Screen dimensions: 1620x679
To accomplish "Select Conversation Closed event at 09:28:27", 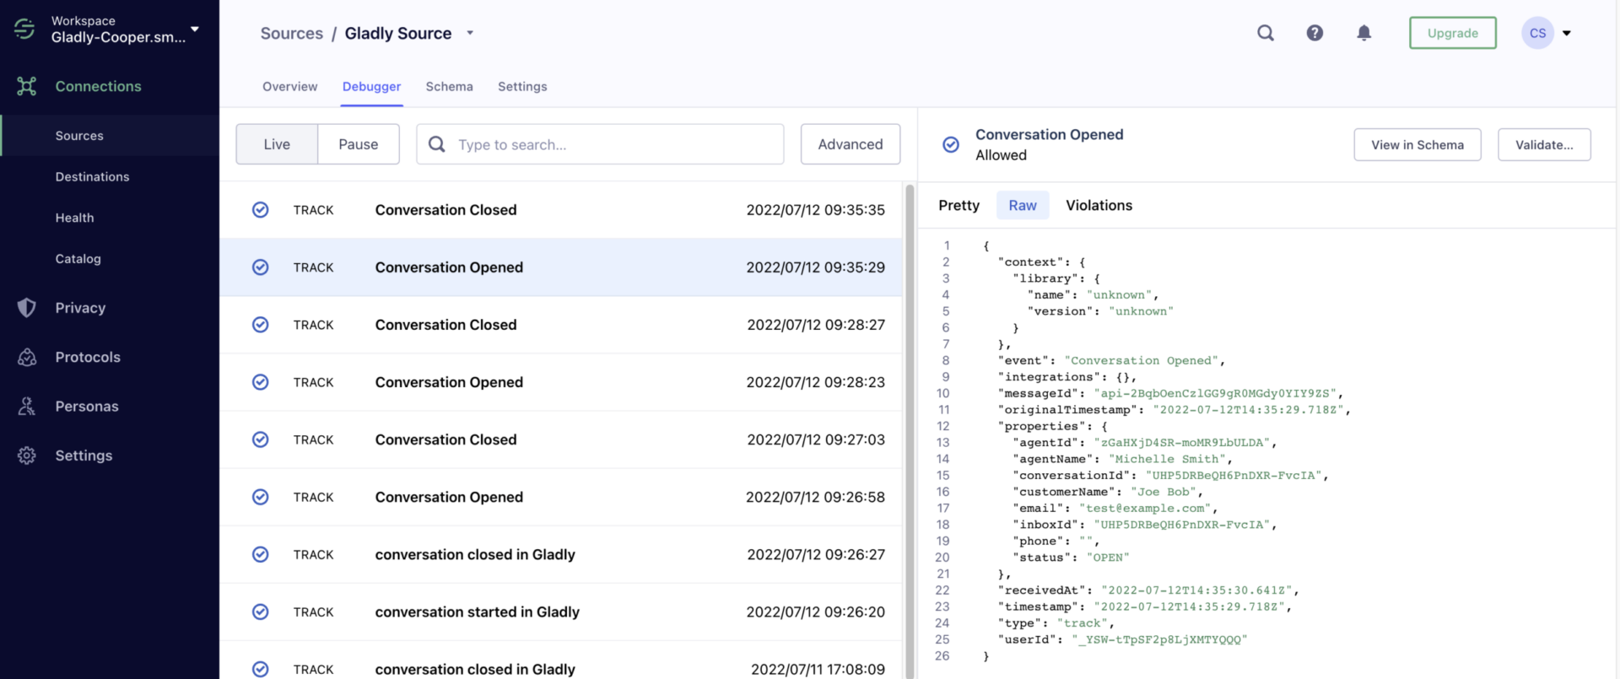I will [x=561, y=325].
